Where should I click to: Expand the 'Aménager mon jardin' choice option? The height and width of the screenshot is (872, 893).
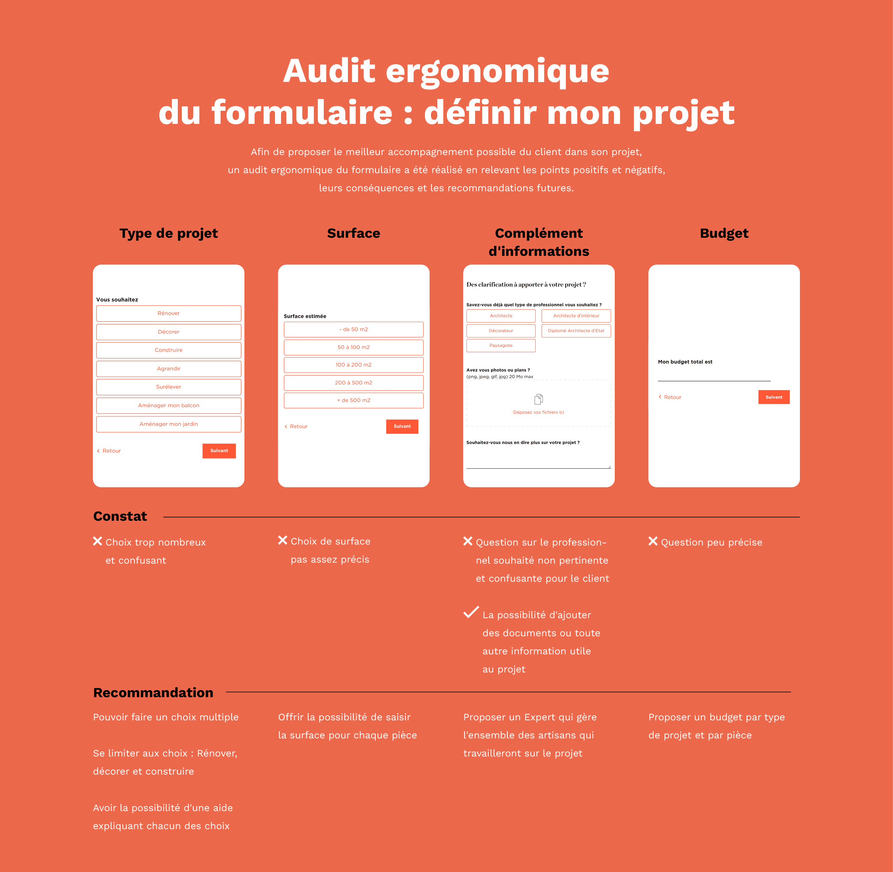pos(168,424)
